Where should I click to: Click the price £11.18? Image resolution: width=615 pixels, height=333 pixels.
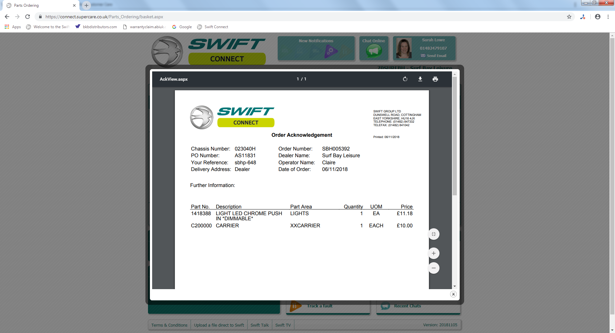click(405, 214)
